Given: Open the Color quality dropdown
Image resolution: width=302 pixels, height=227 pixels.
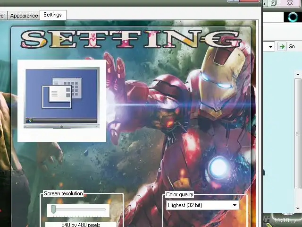Looking at the screenshot, I should tap(202, 205).
